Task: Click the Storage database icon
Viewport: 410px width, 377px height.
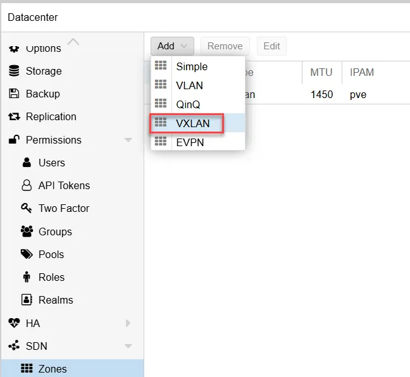Action: pos(14,71)
